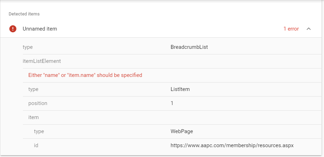Select the "Unnamed item" title text

[40, 29]
